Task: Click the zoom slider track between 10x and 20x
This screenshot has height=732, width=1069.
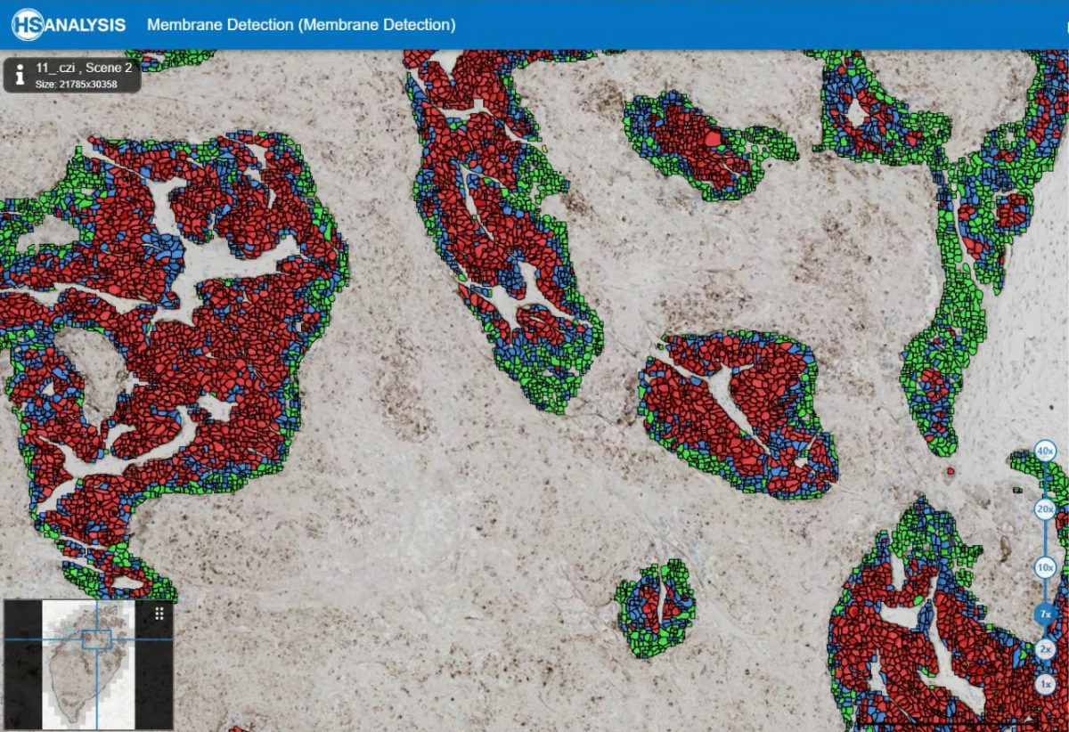Action: point(1045,539)
